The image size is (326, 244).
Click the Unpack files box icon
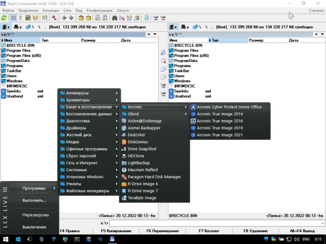tap(88, 18)
